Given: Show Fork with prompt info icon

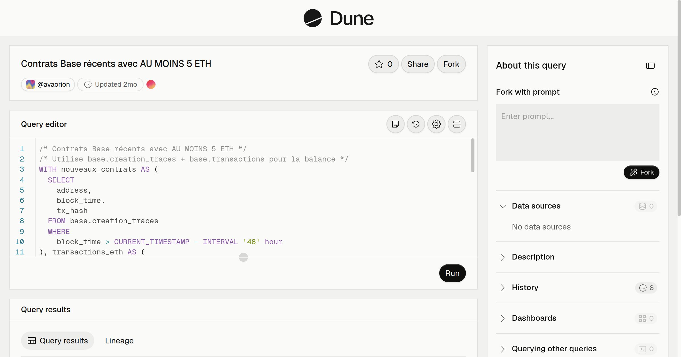Looking at the screenshot, I should click(x=655, y=92).
